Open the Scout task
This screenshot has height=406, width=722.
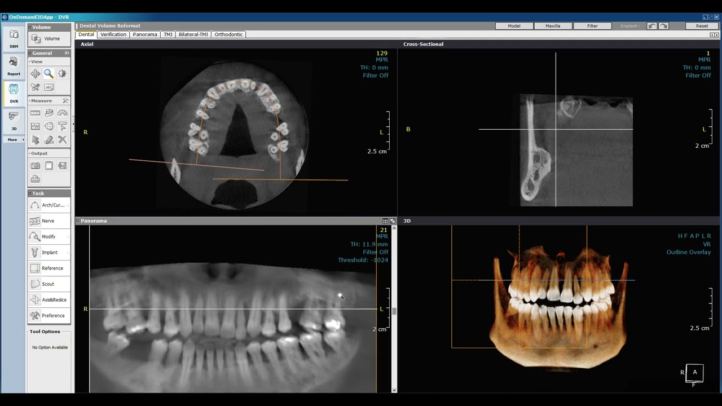49,284
